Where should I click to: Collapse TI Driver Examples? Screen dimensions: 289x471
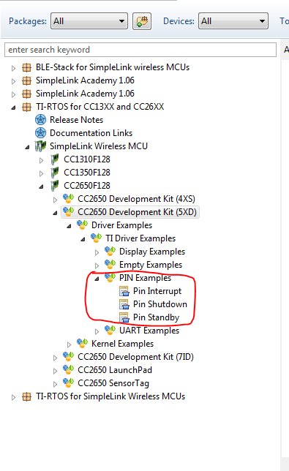pyautogui.click(x=83, y=239)
